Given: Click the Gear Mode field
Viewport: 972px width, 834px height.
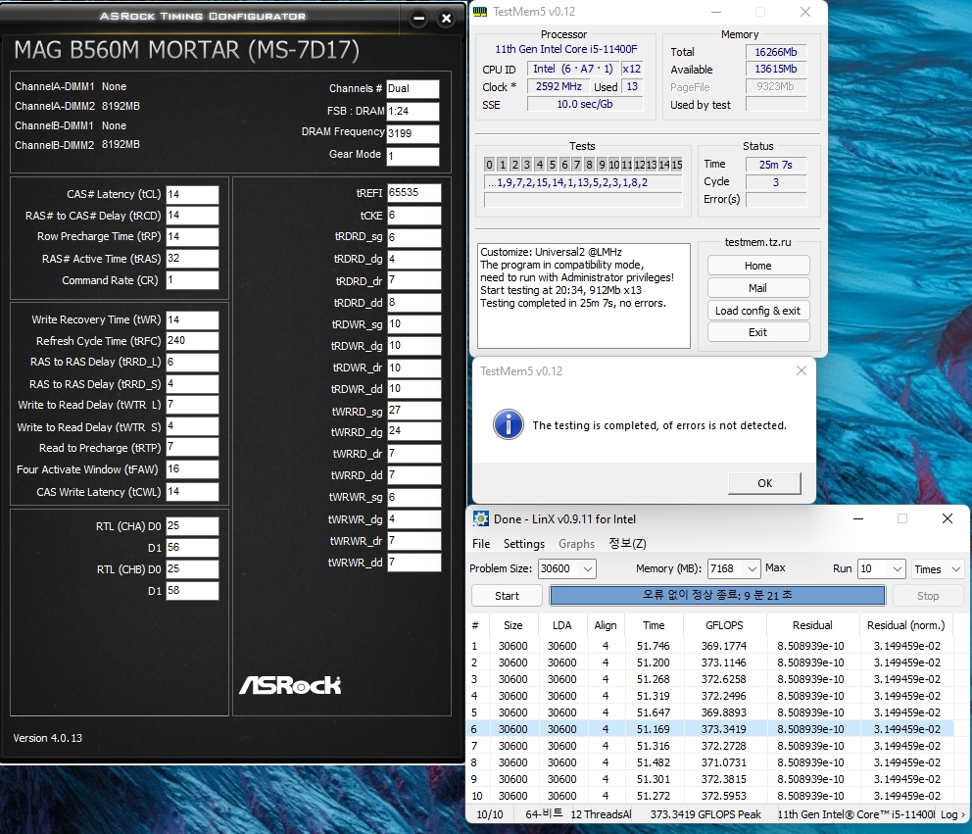Looking at the screenshot, I should pyautogui.click(x=413, y=156).
